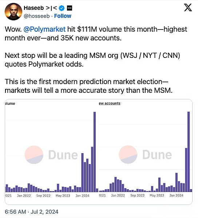Click the Dune logo in accounts chart

145,155
